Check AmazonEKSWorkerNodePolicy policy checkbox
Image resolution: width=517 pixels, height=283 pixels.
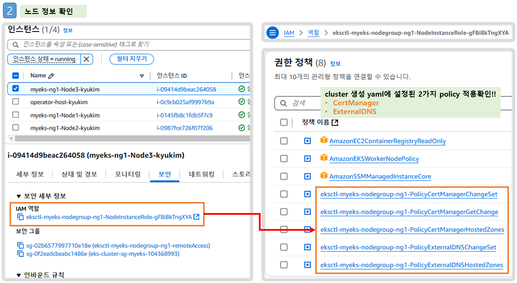point(284,158)
